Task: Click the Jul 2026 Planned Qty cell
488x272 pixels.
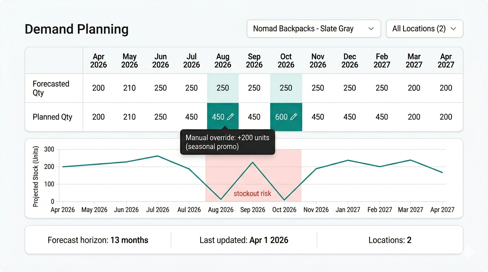Action: (192, 117)
